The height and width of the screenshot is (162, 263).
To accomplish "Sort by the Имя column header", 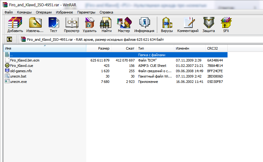I will coord(45,48).
